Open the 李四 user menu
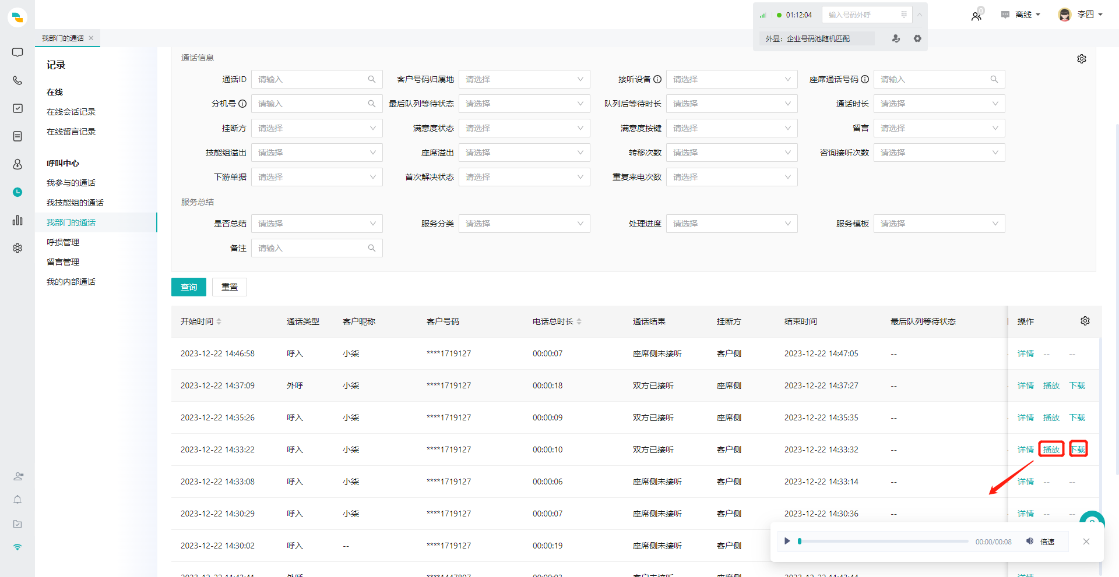 point(1080,15)
